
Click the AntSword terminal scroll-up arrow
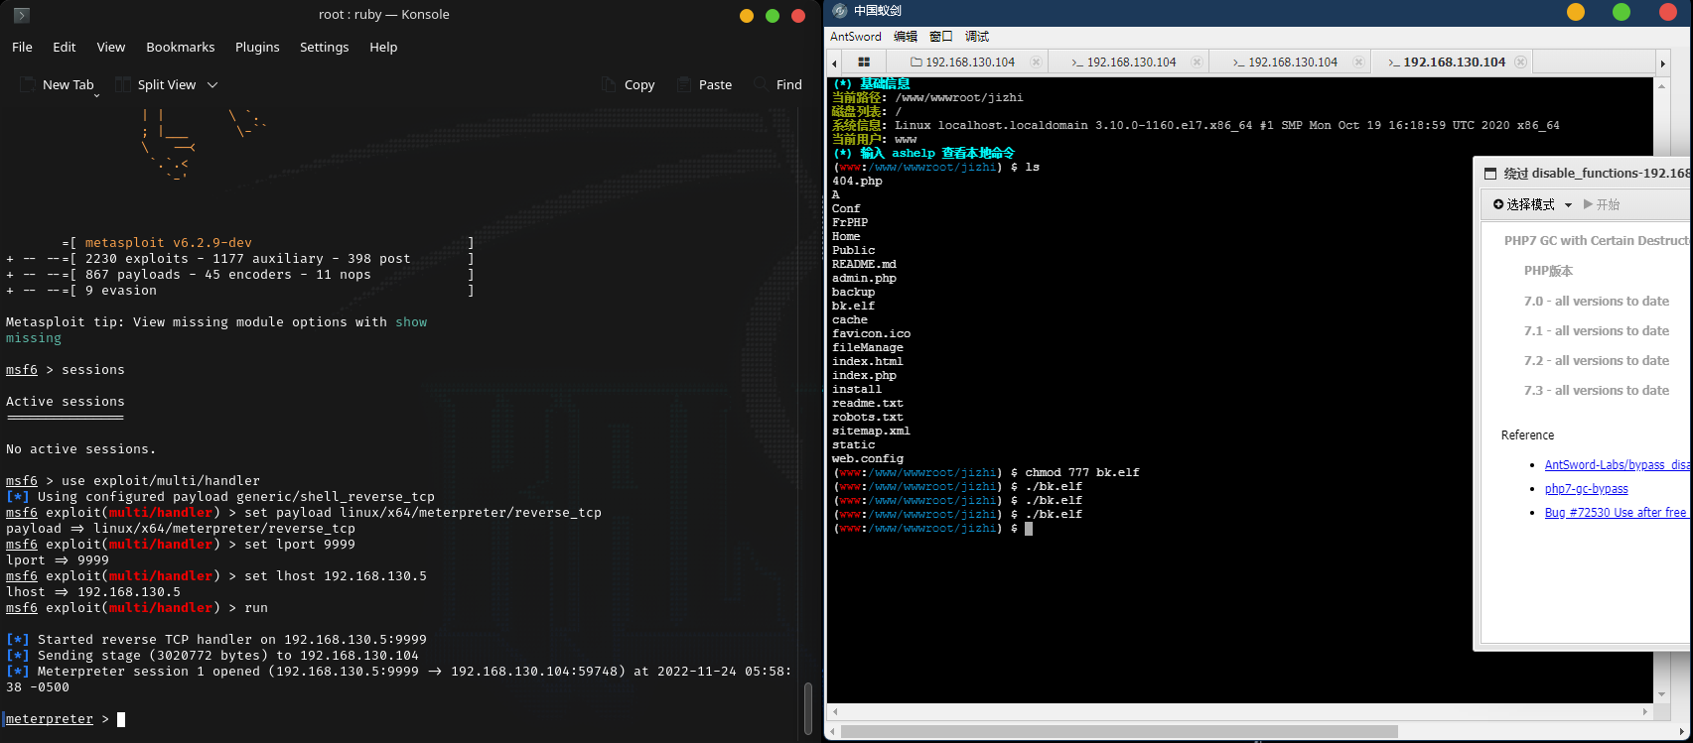(1662, 86)
